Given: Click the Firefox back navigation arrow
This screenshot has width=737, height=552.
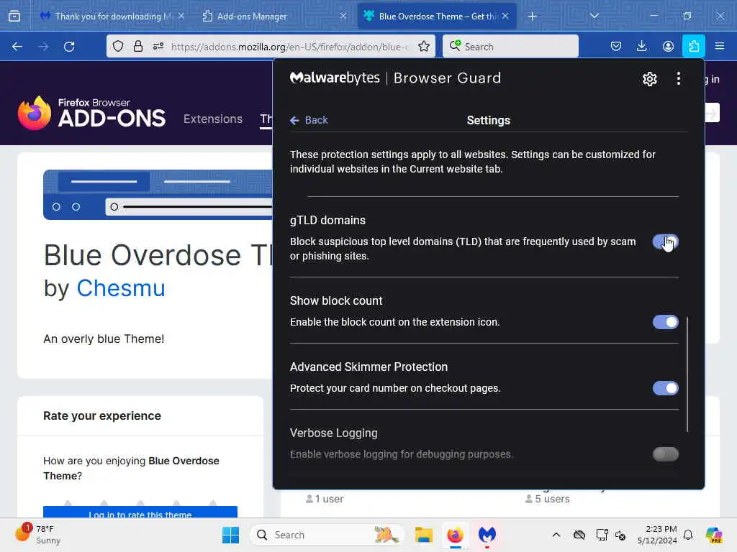Looking at the screenshot, I should (x=17, y=47).
